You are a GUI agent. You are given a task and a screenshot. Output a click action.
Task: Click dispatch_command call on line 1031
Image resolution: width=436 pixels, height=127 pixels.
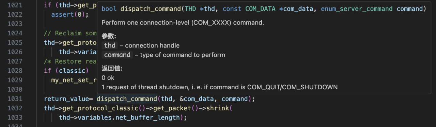[127, 99]
